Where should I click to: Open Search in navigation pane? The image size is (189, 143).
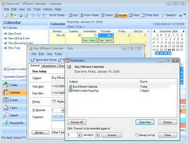(x=14, y=115)
